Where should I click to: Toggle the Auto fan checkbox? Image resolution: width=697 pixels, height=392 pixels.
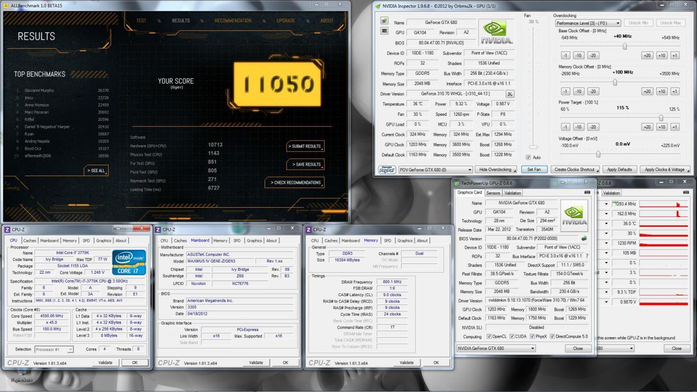[x=528, y=157]
